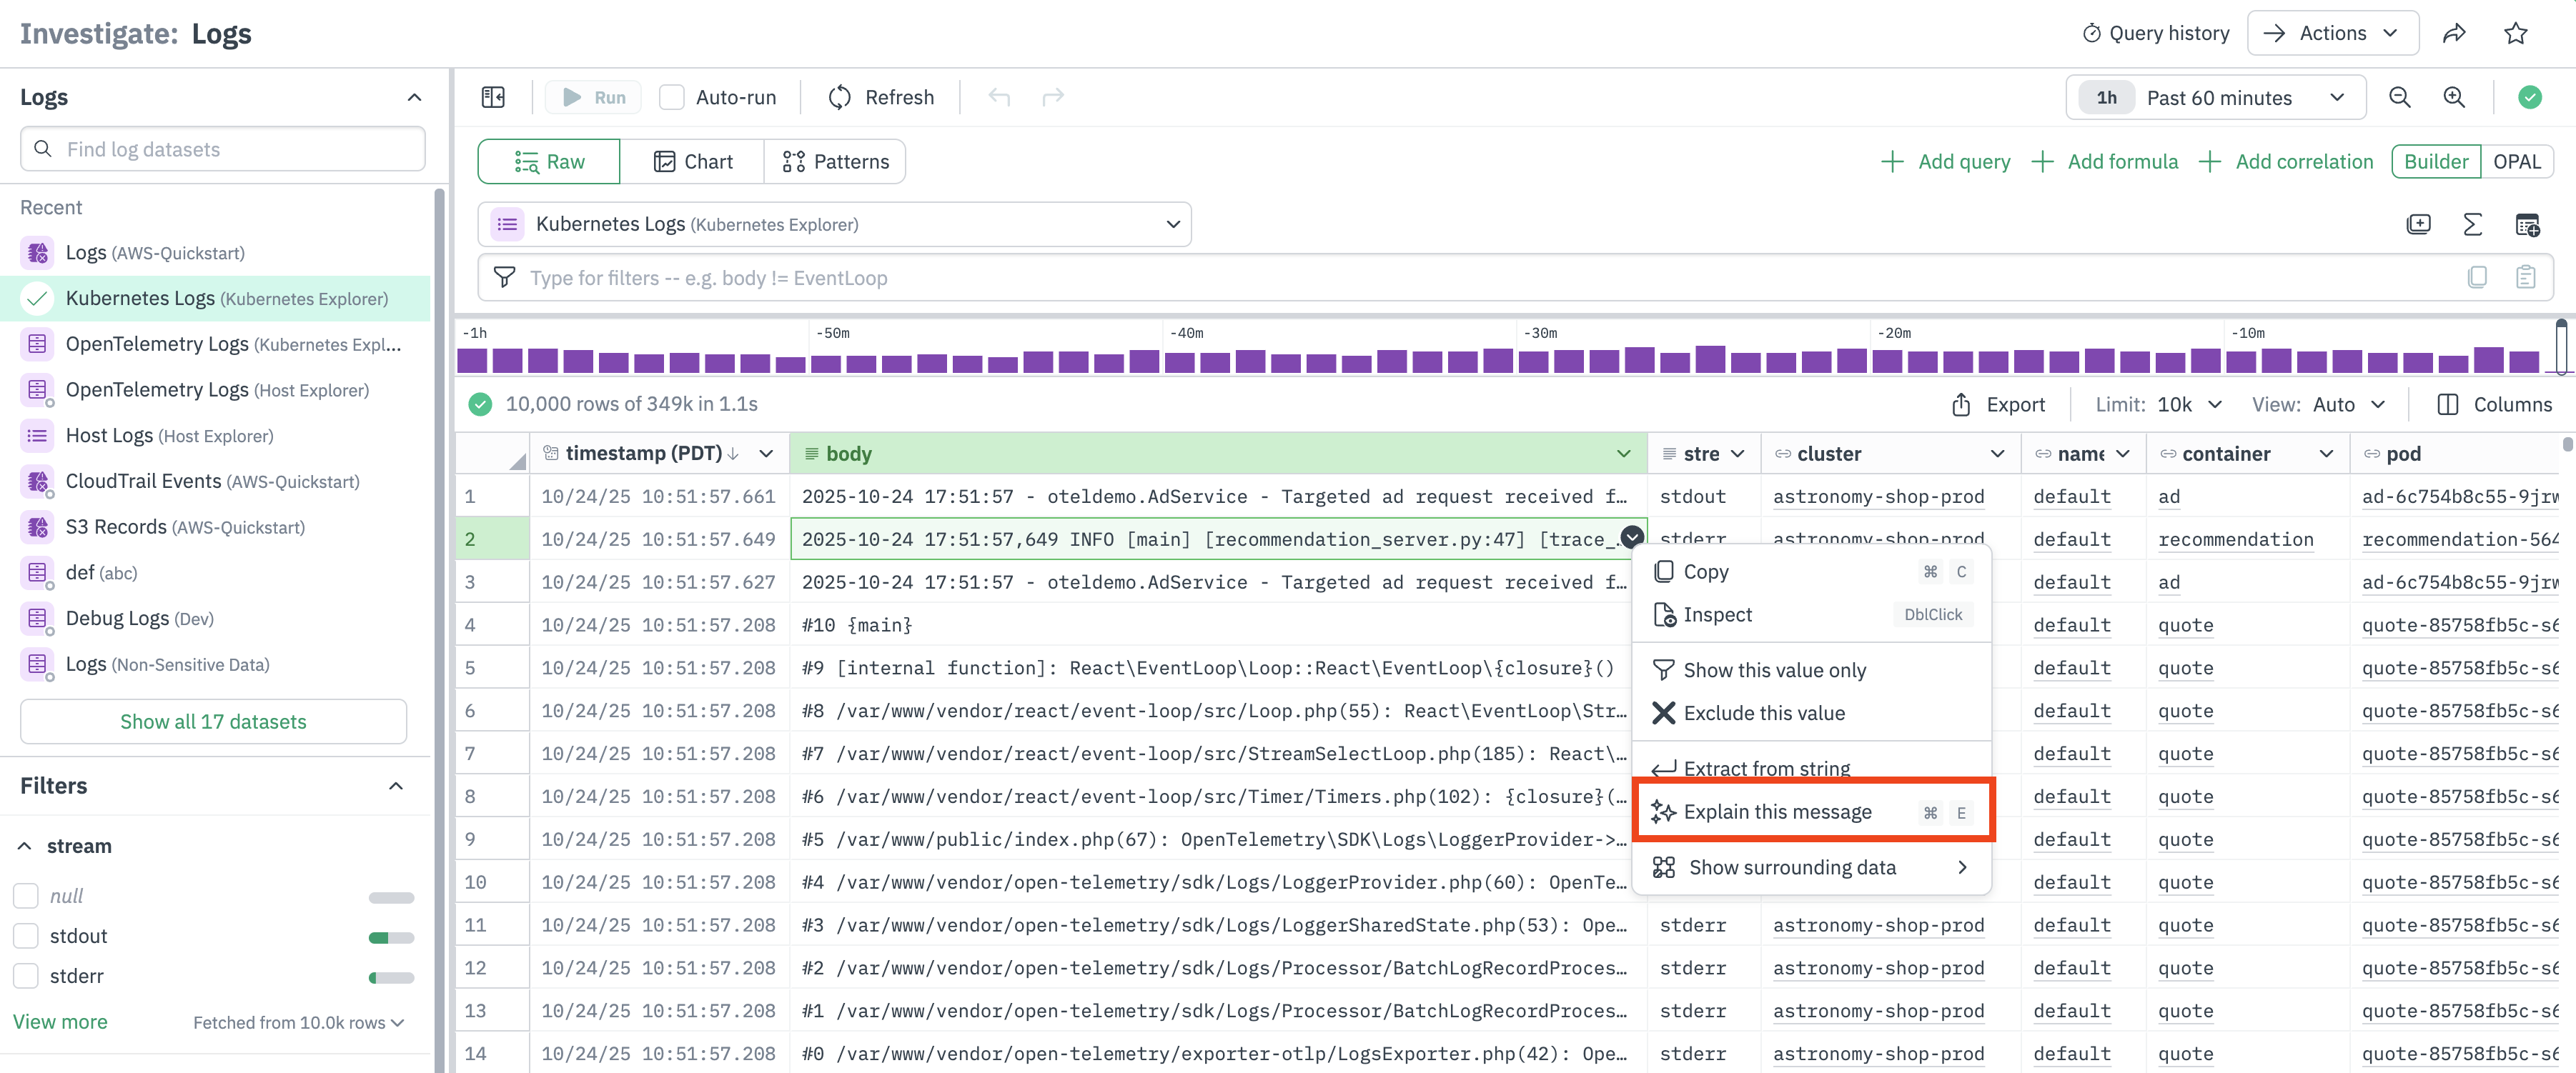Viewport: 2576px width, 1073px height.
Task: Click the zoom out magnifier icon
Action: pyautogui.click(x=2399, y=97)
